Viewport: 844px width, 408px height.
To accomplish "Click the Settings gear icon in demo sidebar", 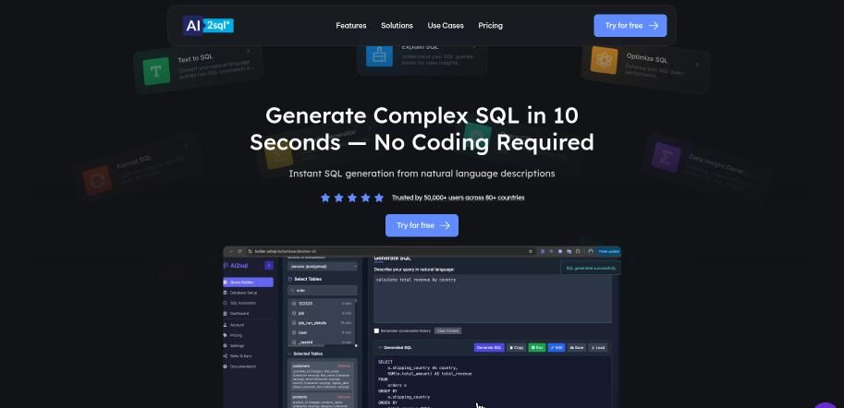I will 225,345.
